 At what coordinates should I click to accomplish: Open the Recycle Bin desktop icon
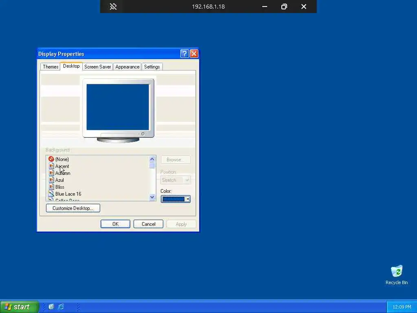point(397,275)
